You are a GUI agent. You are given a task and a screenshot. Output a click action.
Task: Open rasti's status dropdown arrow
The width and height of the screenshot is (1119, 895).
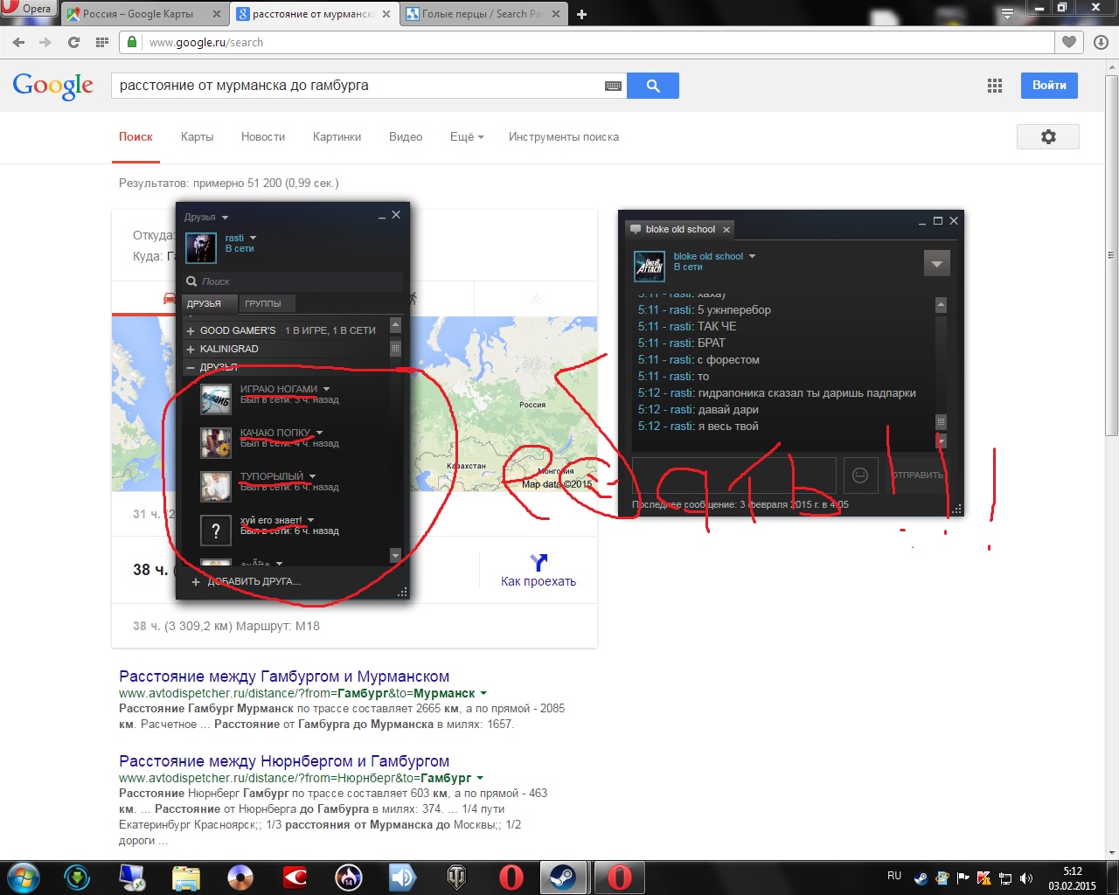(x=254, y=238)
